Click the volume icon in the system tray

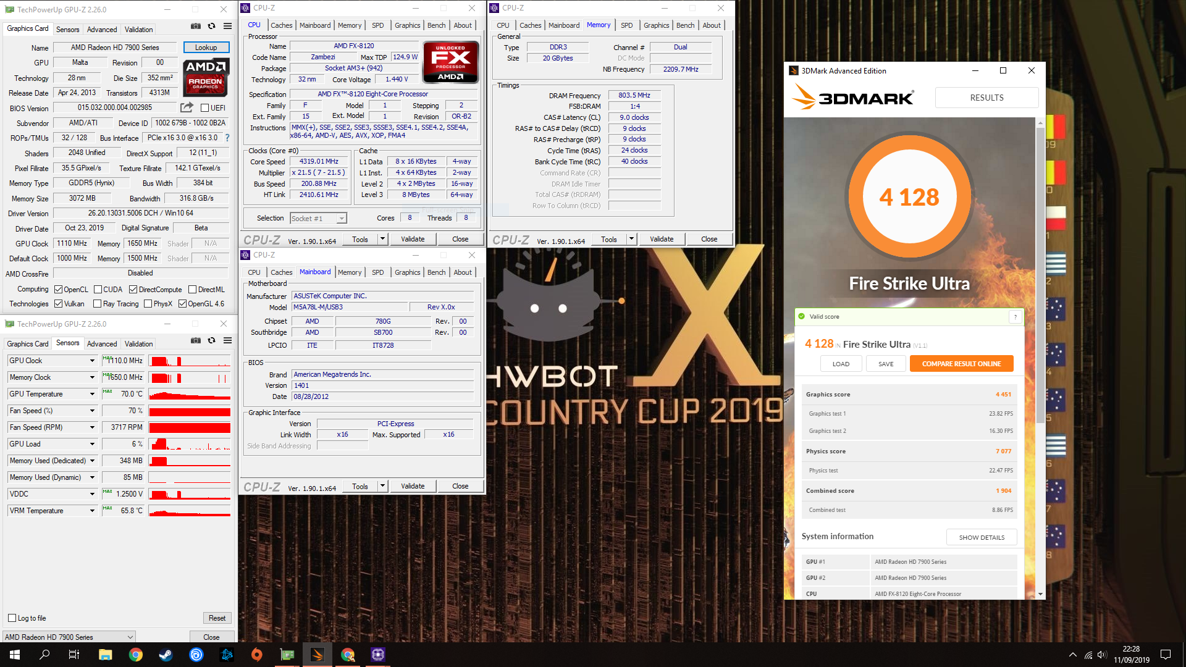tap(1103, 655)
